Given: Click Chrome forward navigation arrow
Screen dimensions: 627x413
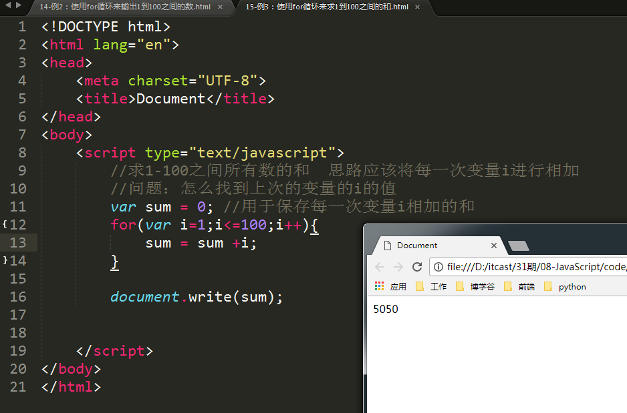Looking at the screenshot, I should [398, 267].
